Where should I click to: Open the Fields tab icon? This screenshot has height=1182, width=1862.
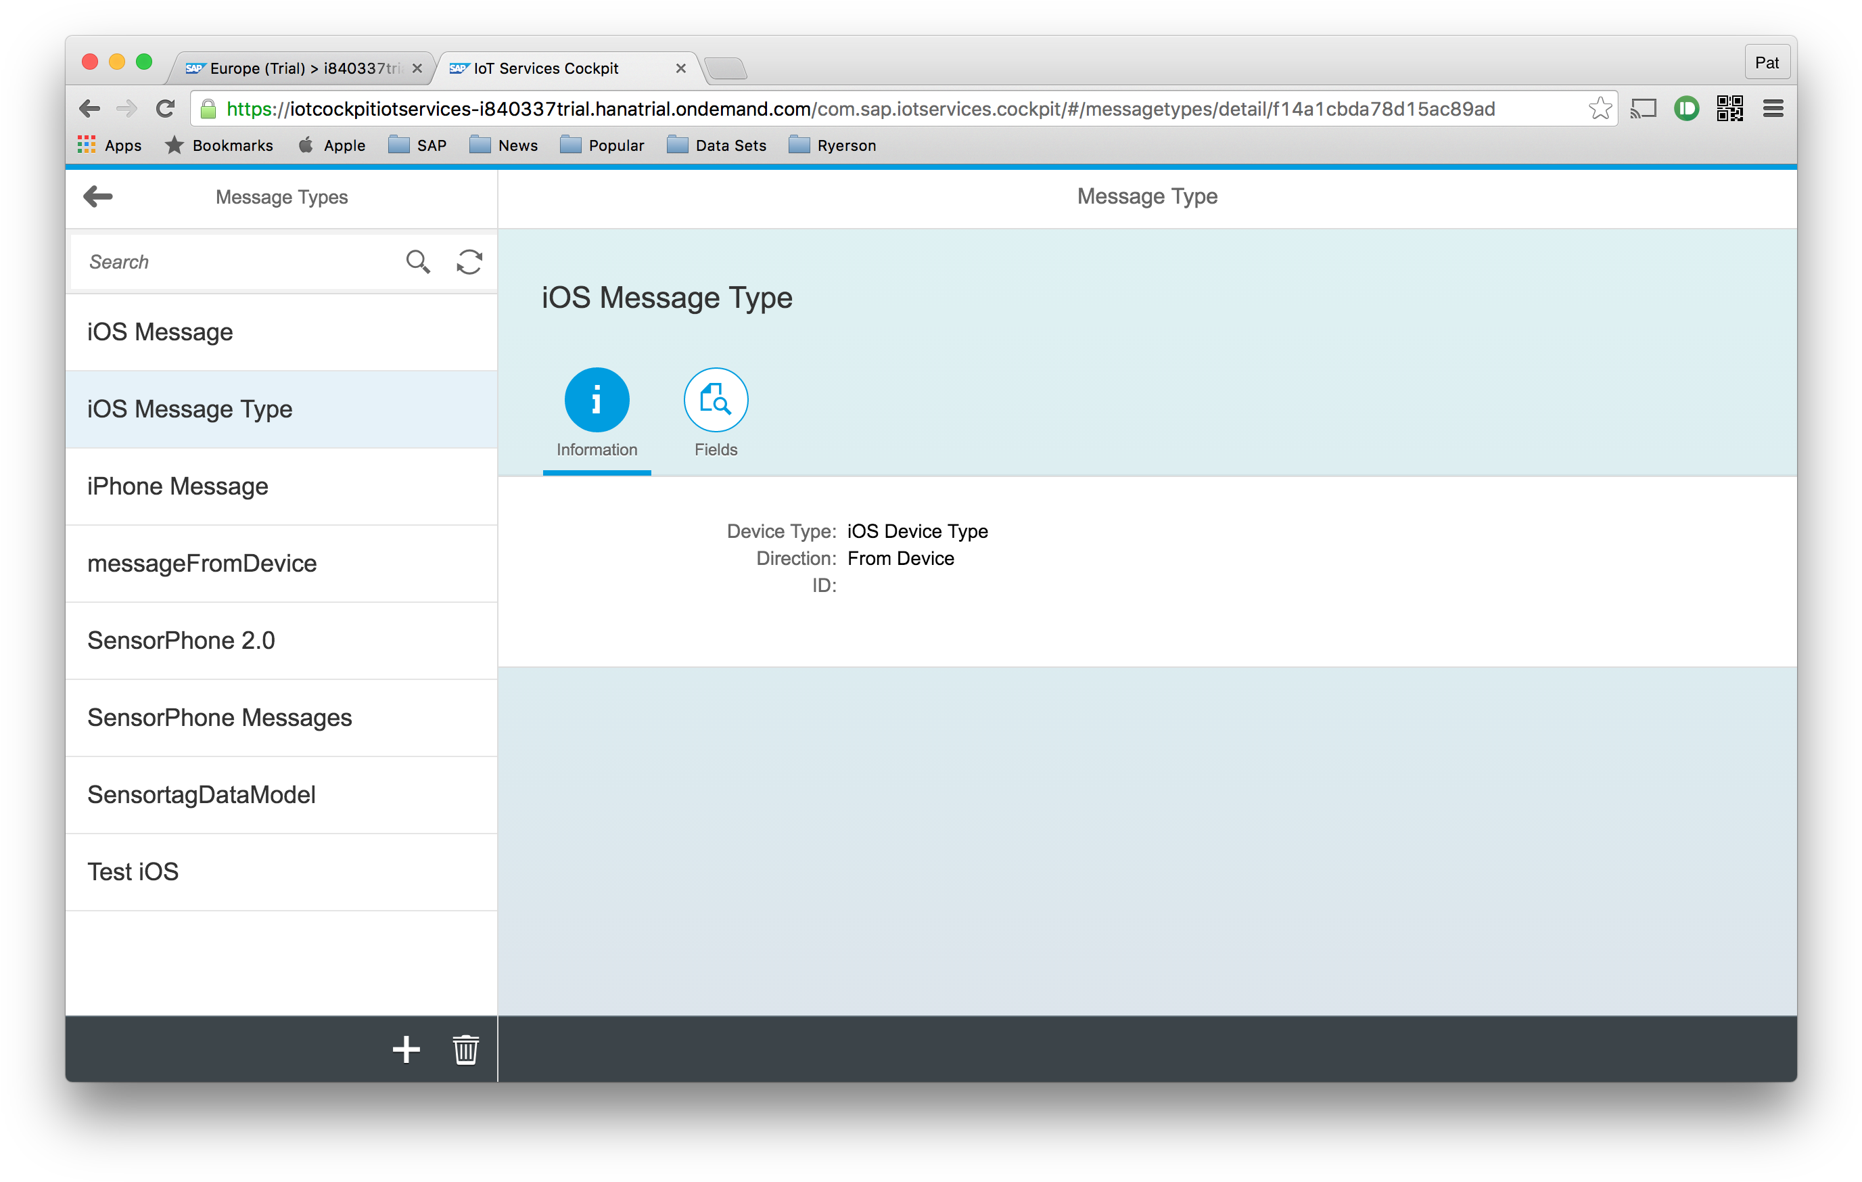716,400
